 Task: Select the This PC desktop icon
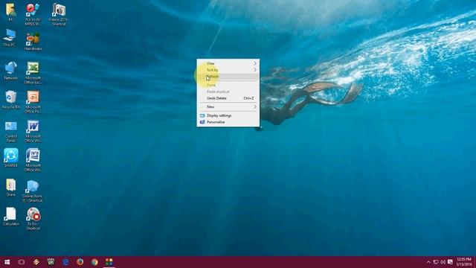coord(10,38)
